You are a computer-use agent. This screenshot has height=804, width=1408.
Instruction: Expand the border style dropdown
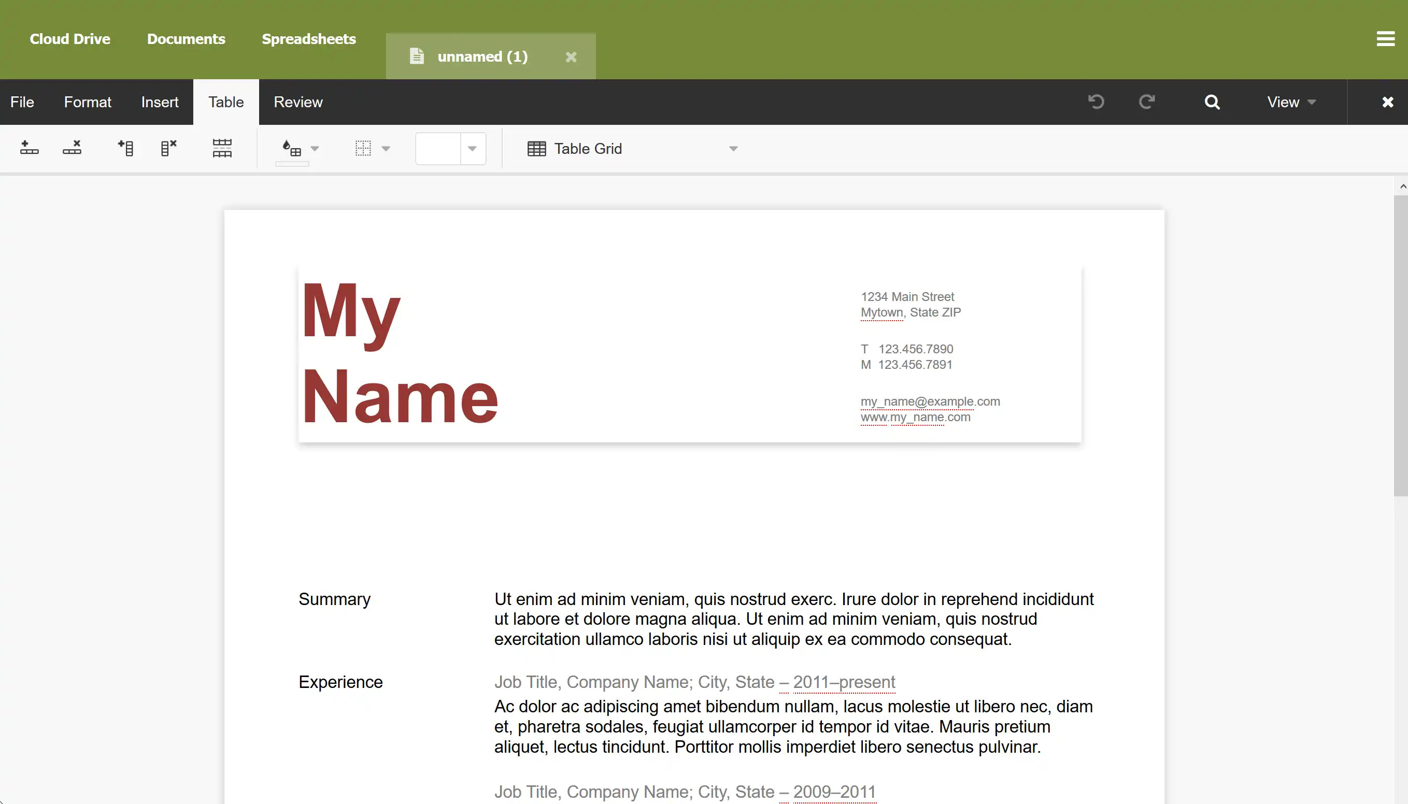[x=473, y=148]
